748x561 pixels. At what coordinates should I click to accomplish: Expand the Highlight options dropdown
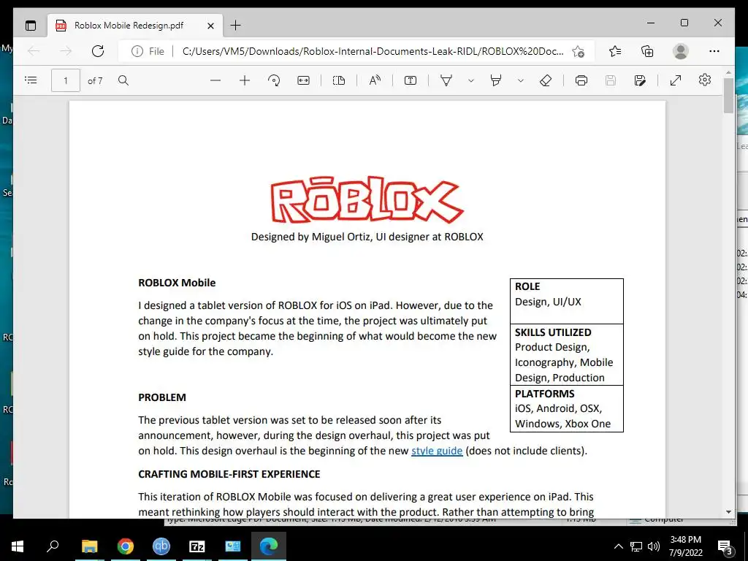[520, 80]
